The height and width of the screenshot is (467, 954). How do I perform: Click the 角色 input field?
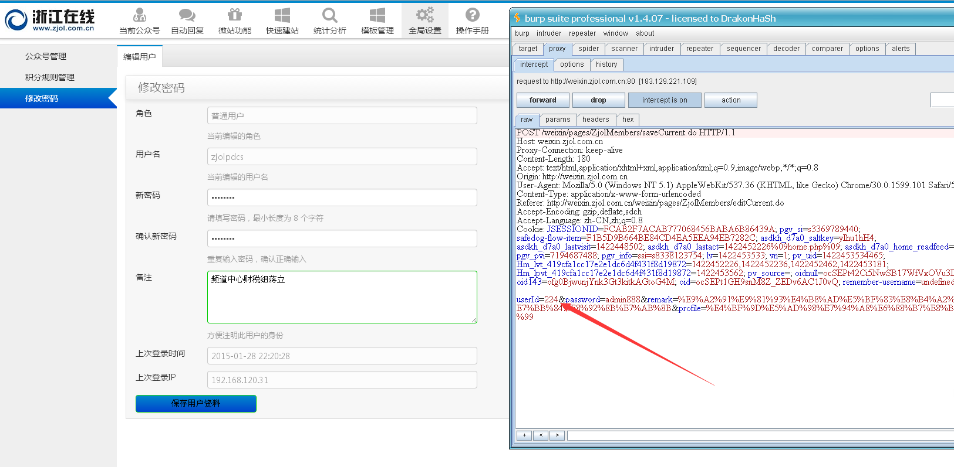pyautogui.click(x=342, y=115)
